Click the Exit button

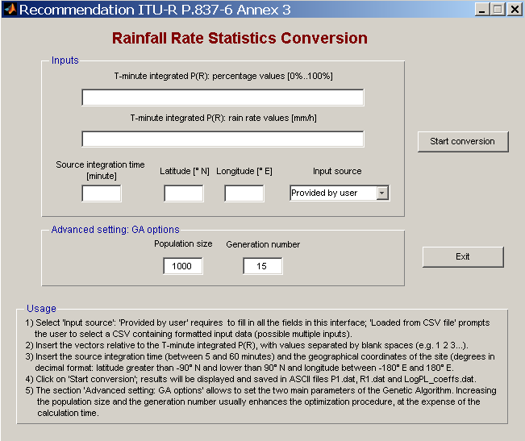[x=463, y=256]
